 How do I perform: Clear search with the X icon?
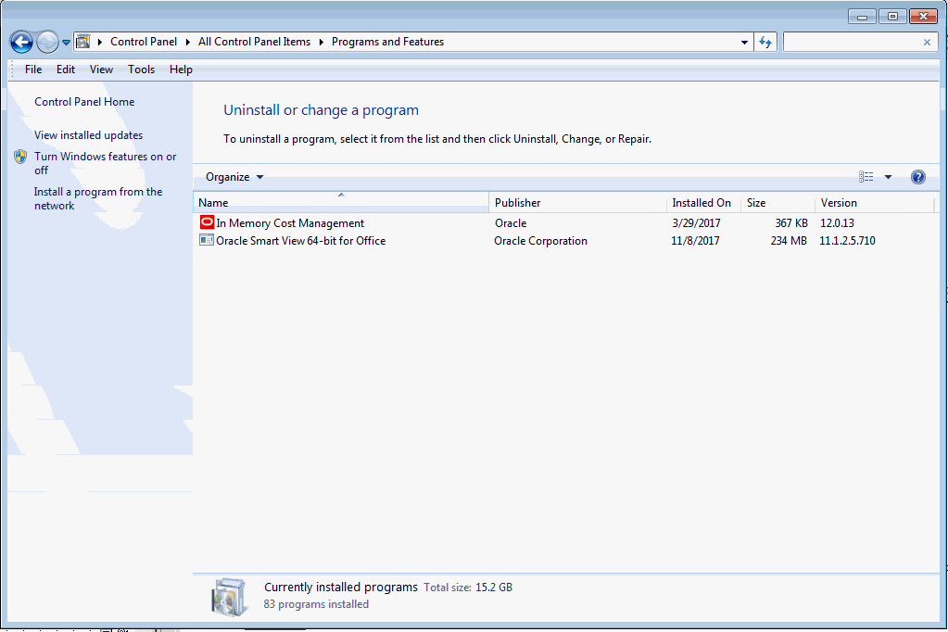pyautogui.click(x=927, y=43)
